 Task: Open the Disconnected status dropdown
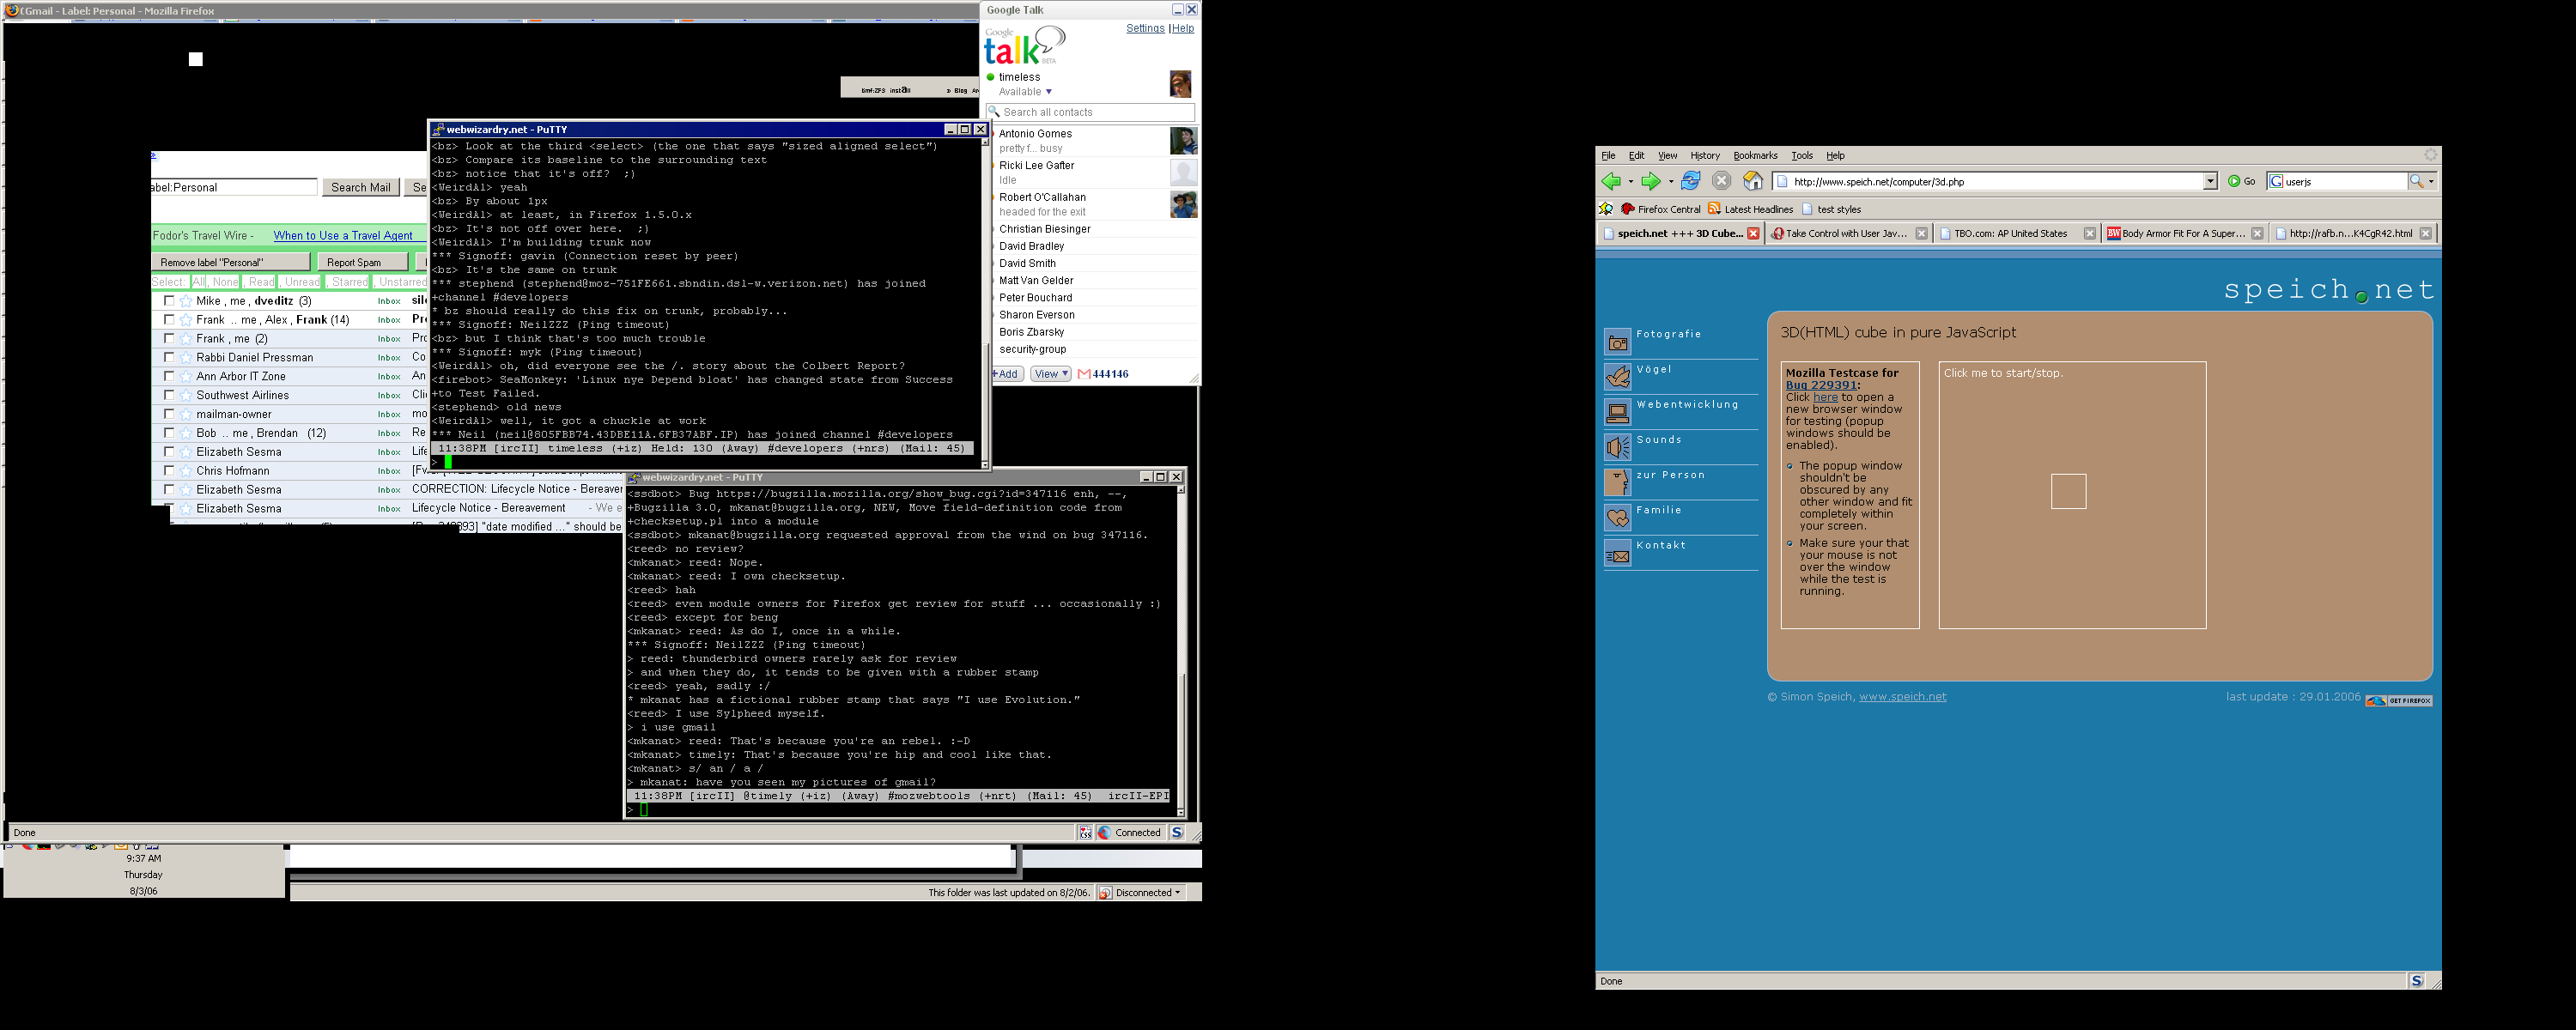[x=1142, y=893]
